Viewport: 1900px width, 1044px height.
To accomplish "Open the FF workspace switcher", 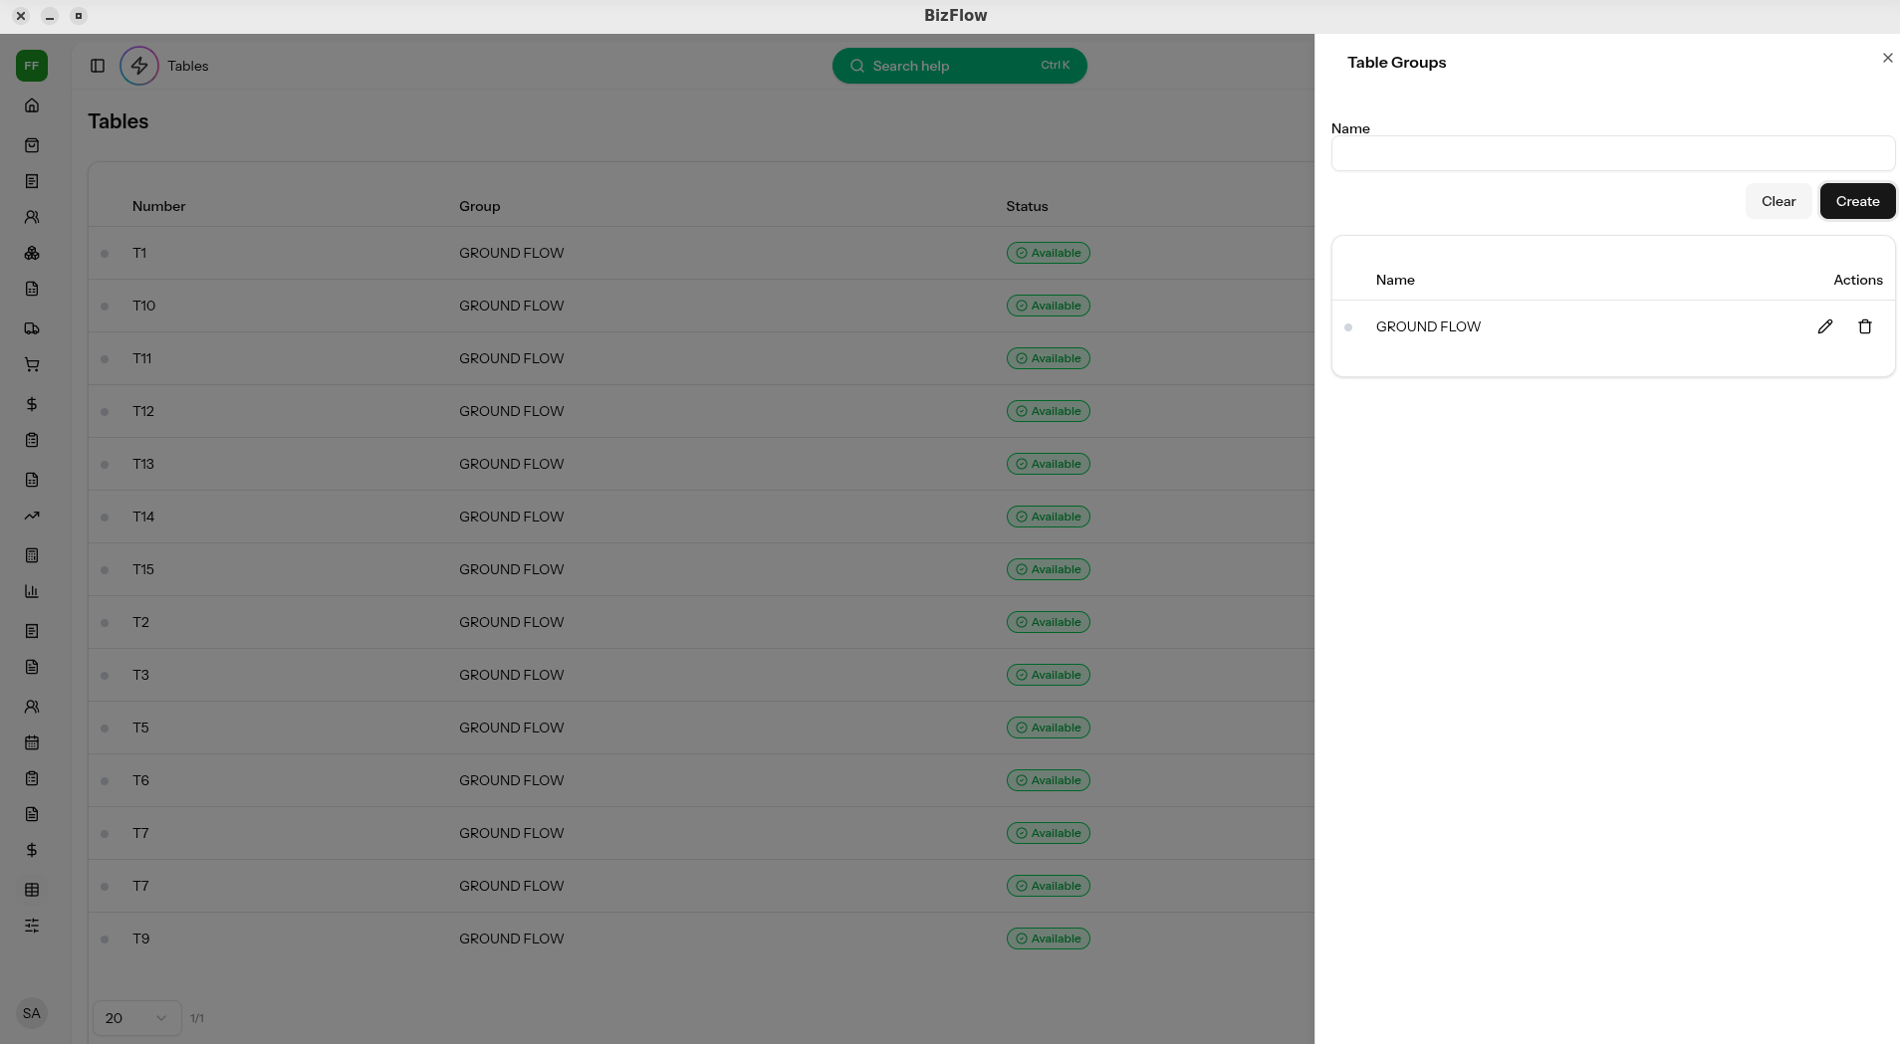I will click(32, 66).
